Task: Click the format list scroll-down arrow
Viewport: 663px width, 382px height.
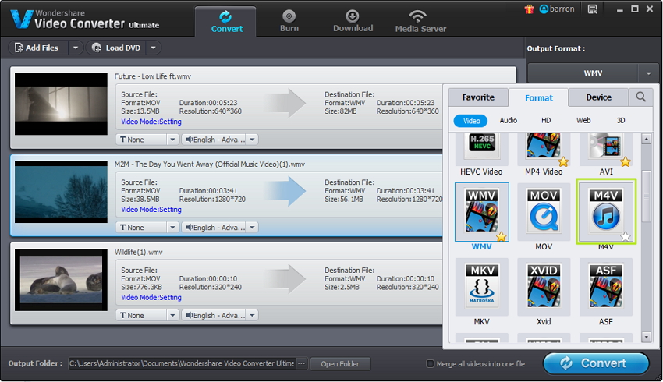Action: pos(646,337)
